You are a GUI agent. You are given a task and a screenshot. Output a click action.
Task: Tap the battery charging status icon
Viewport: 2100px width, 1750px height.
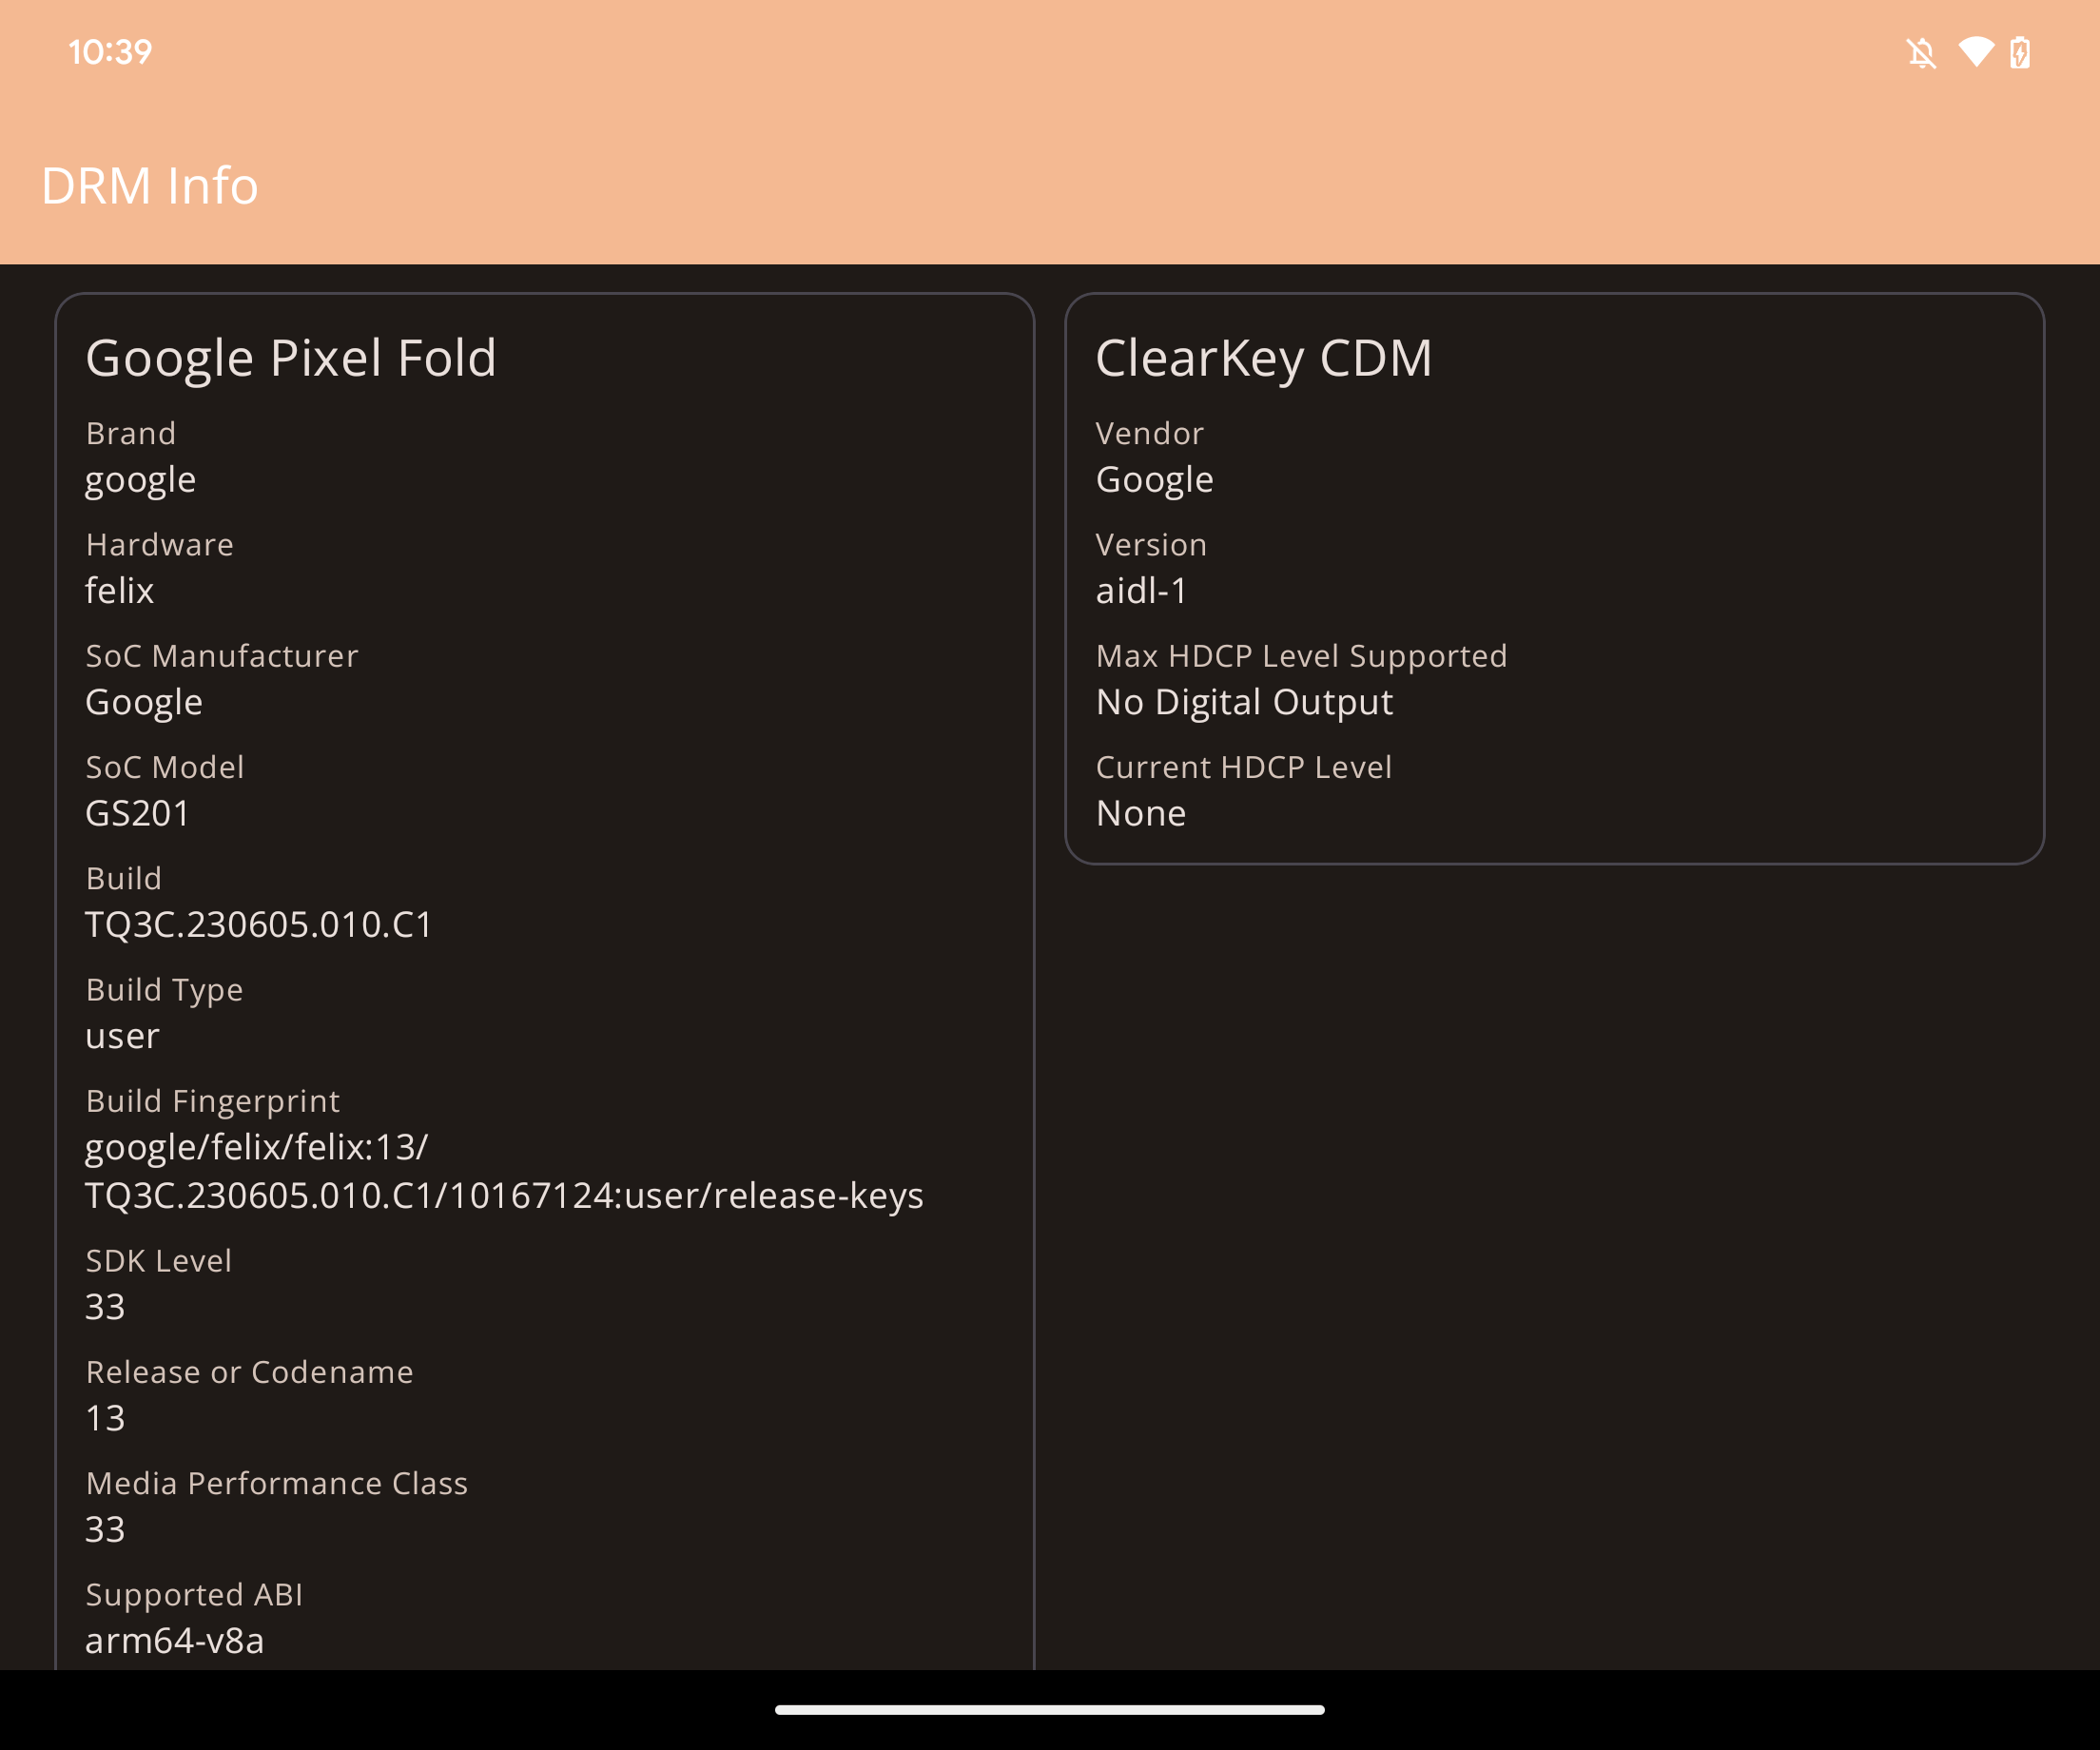[x=2020, y=52]
